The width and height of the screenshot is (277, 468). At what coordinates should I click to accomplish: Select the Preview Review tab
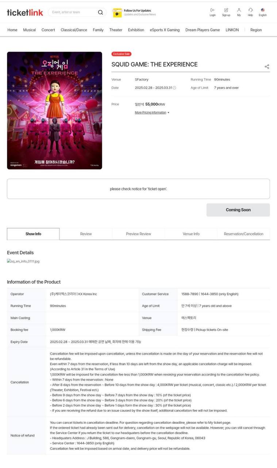[138, 234]
